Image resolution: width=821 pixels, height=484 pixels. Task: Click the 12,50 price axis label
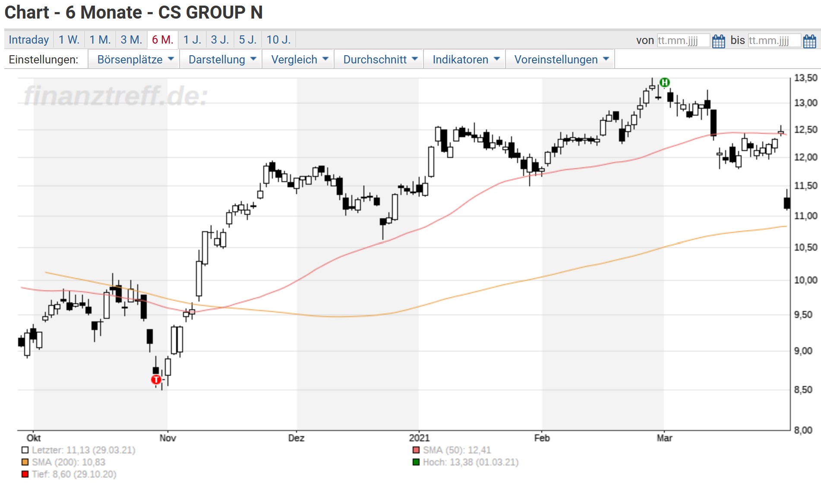coord(805,129)
